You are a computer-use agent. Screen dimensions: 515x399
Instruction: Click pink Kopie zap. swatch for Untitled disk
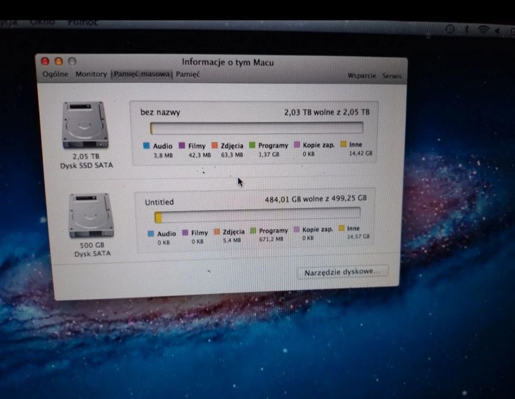tap(296, 229)
